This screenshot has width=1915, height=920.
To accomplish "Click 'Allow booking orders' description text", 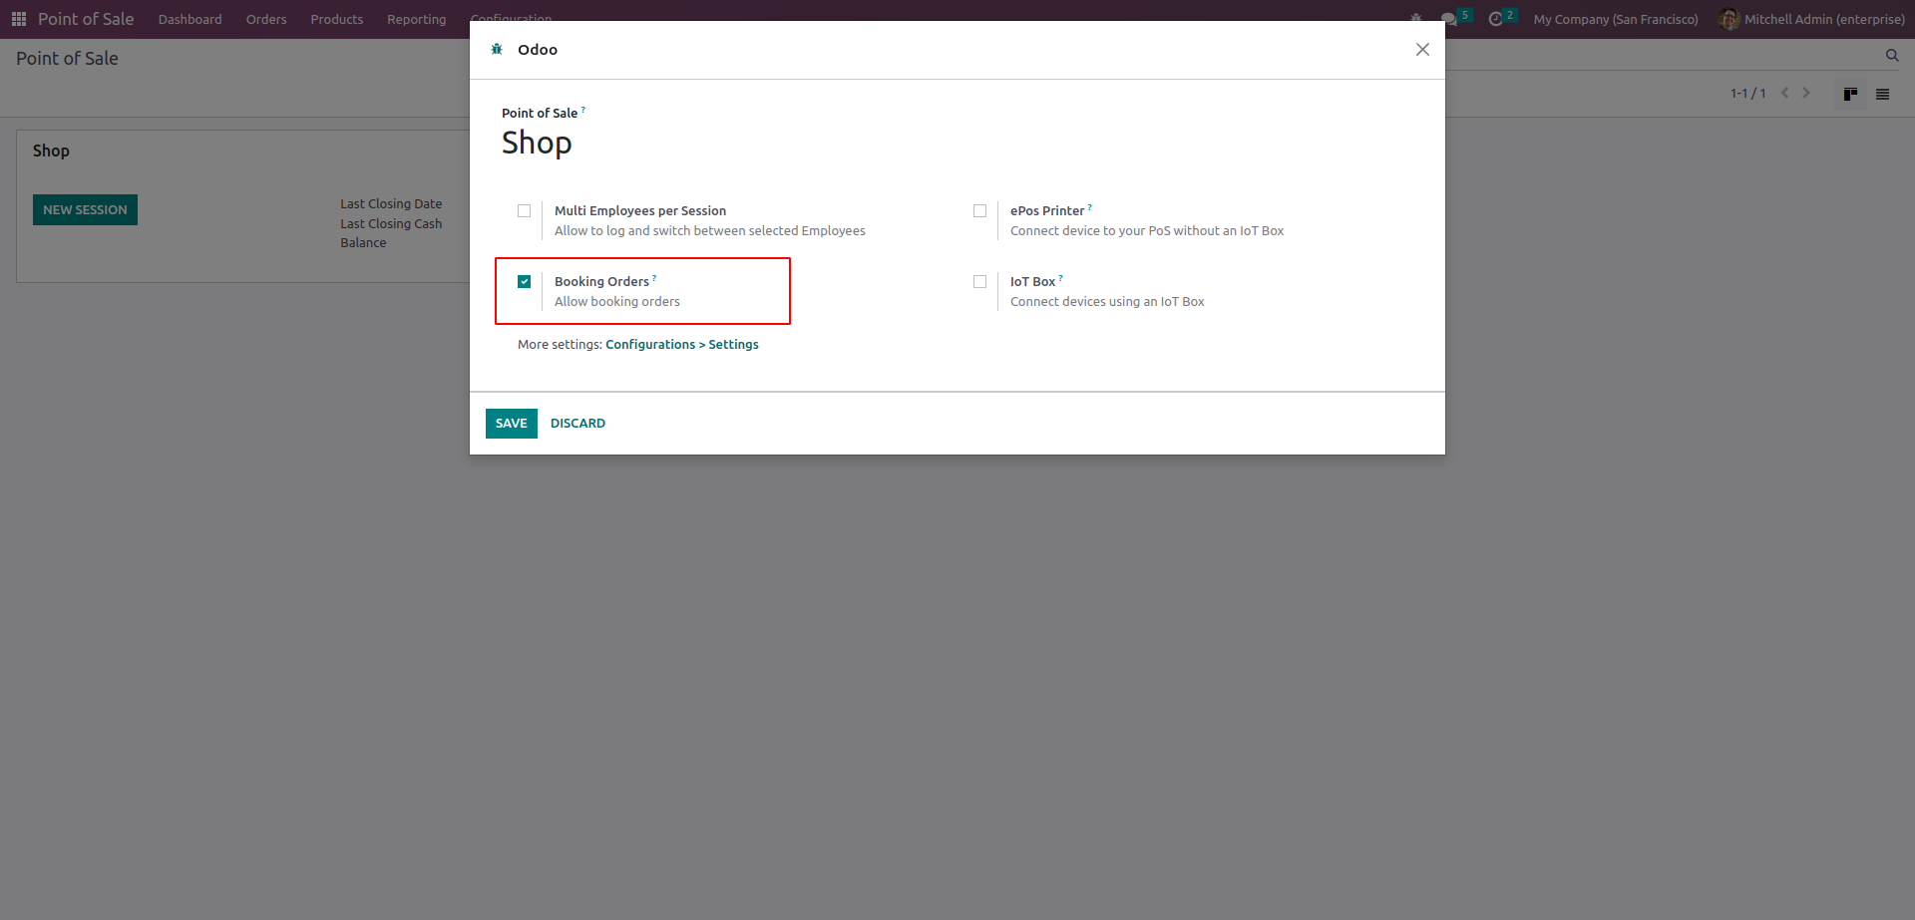I will (617, 302).
